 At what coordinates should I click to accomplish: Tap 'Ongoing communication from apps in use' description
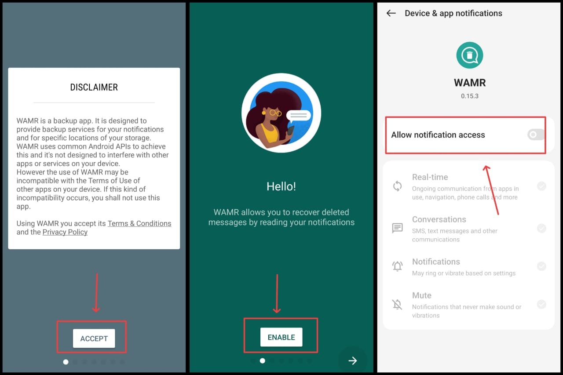coord(465,193)
